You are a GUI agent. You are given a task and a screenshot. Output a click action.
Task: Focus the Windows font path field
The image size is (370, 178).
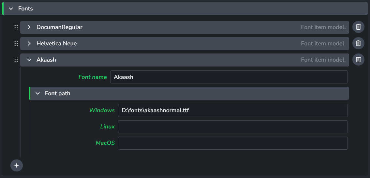[x=232, y=111]
